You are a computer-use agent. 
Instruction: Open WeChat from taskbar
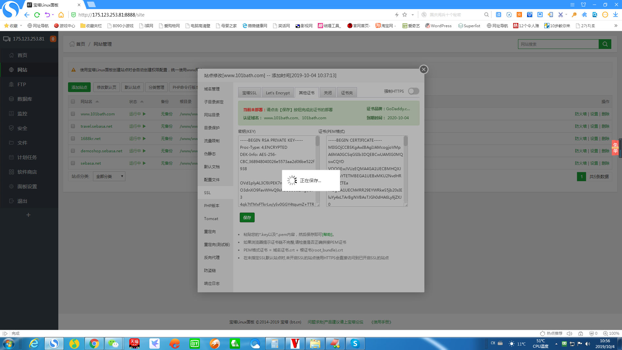pos(114,344)
